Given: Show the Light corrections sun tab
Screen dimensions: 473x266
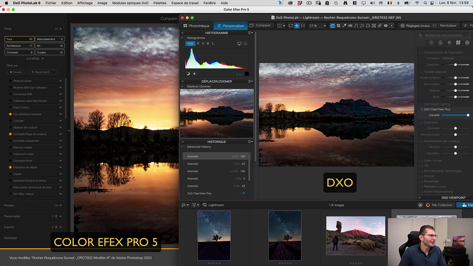Looking at the screenshot, I should [431, 43].
